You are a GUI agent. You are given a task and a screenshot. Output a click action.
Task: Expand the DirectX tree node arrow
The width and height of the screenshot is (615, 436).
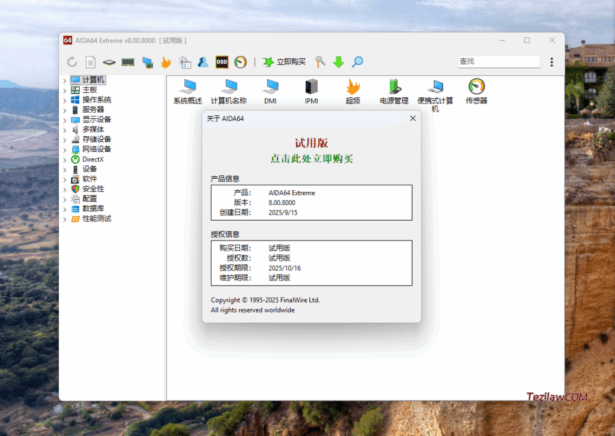tap(65, 160)
